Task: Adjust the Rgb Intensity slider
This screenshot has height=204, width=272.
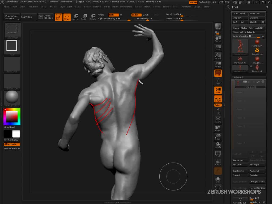Action: [114, 19]
